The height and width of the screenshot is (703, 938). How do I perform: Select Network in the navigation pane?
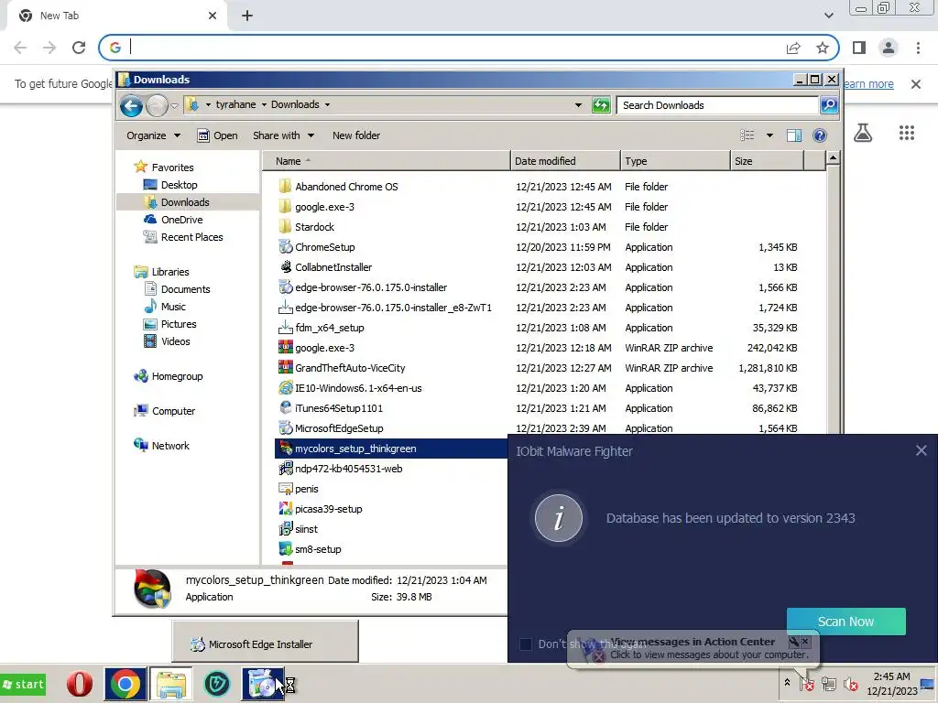click(x=161, y=446)
